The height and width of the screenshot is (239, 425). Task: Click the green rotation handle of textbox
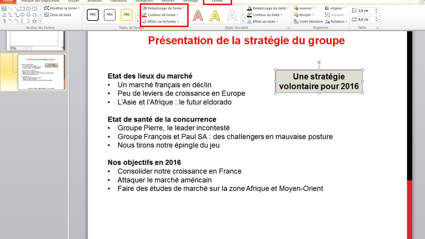[x=319, y=62]
